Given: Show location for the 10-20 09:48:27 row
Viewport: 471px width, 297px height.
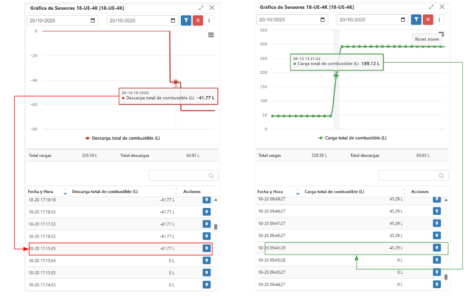Looking at the screenshot, I should [437, 211].
